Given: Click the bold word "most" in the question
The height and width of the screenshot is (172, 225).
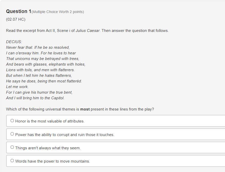Looking at the screenshot, I should click(x=85, y=109).
